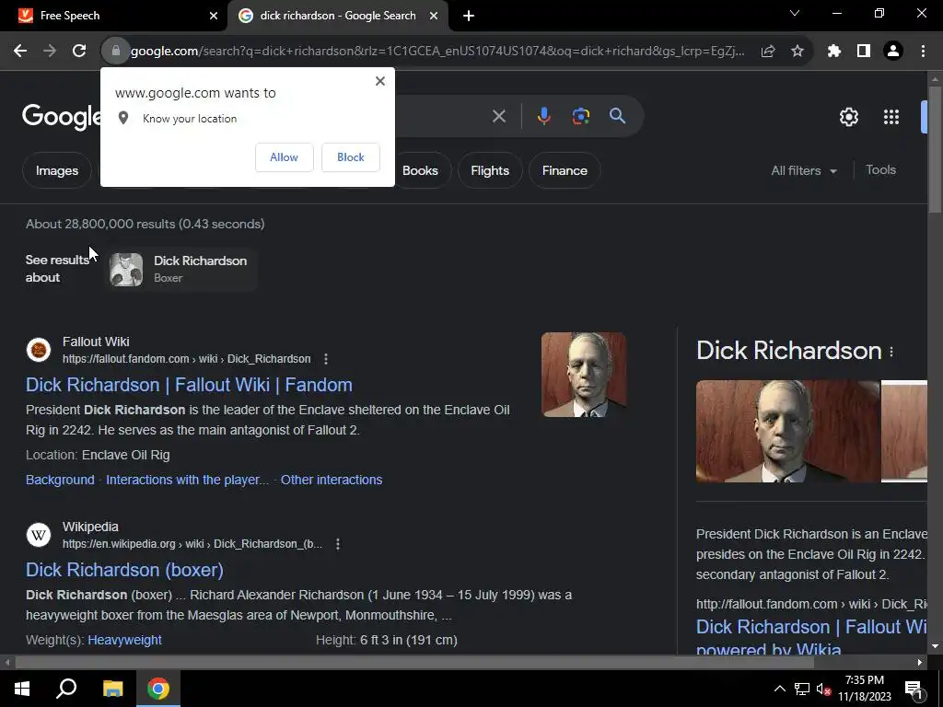The image size is (943, 707).
Task: Select the dick richardson Google Search tab
Action: coord(337,16)
